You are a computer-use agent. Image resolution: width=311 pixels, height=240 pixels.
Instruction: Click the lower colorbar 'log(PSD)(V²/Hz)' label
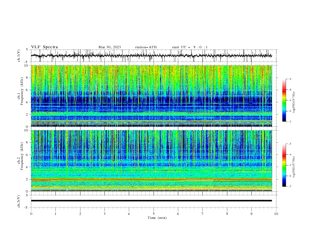click(294, 167)
